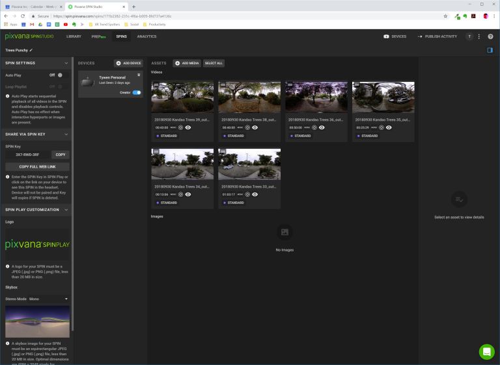Toggle the details side panel icon
The width and height of the screenshot is (500, 365).
click(490, 50)
